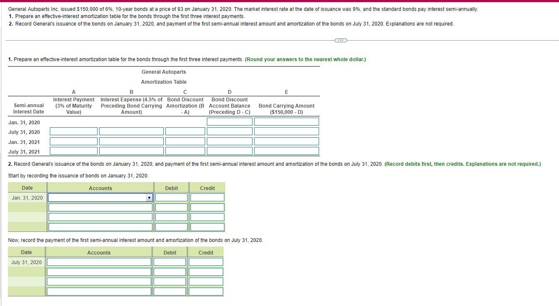Click the Jan. 31, 2021 Bond Carrying Amount field
Viewport: 559px width, 306px height.
(286, 141)
